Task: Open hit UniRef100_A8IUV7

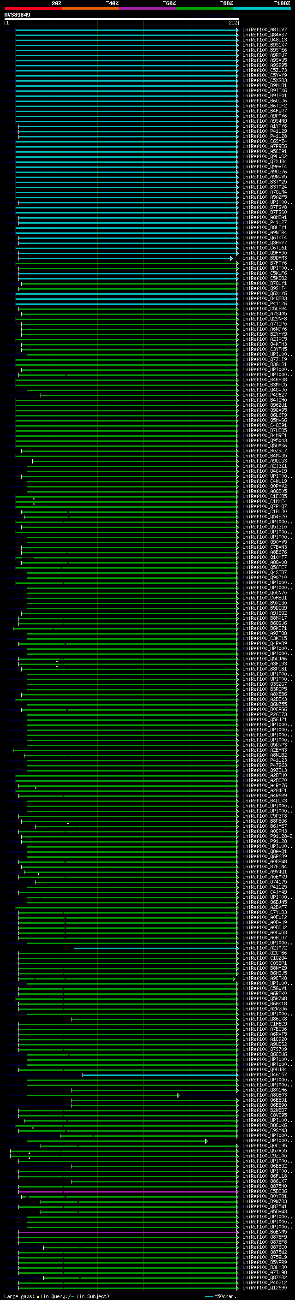Action: (x=264, y=30)
